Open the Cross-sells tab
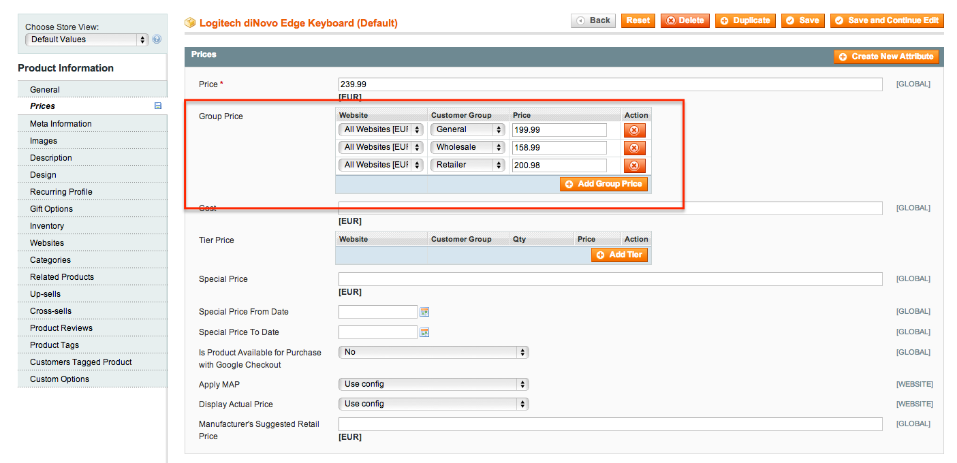Viewport: 957px width, 463px height. tap(92, 310)
